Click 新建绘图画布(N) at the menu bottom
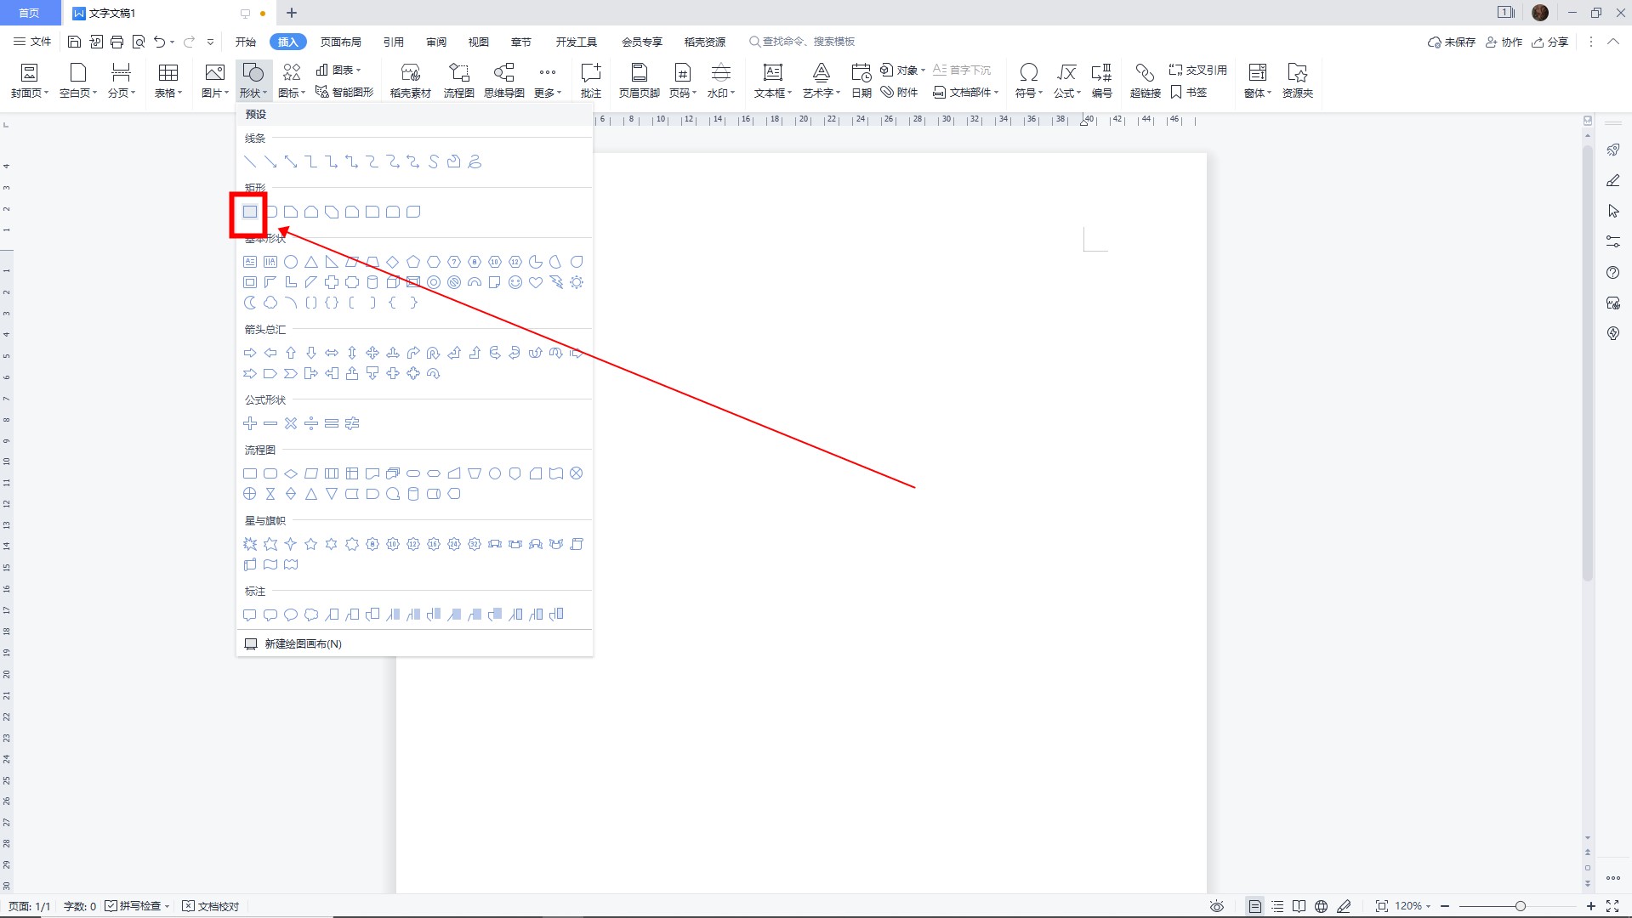1632x918 pixels. click(x=303, y=643)
